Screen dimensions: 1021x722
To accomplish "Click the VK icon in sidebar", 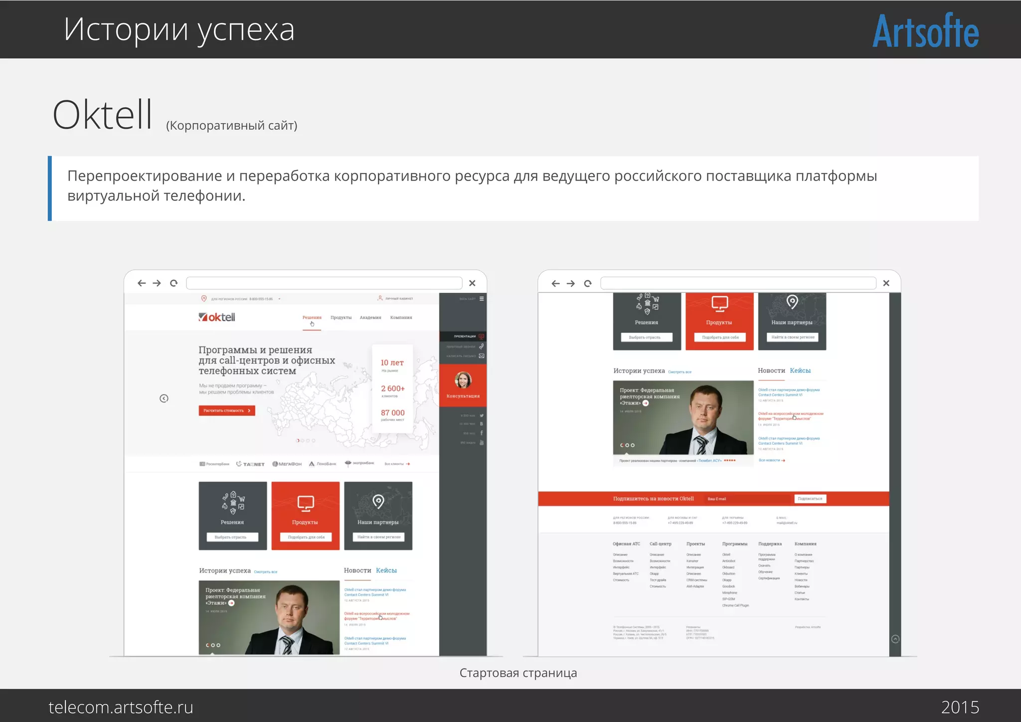I will coord(482,424).
